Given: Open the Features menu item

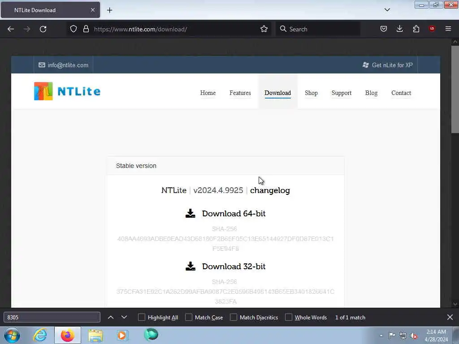Looking at the screenshot, I should (240, 93).
